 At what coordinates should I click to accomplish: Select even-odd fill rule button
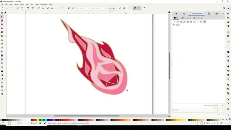(201, 22)
